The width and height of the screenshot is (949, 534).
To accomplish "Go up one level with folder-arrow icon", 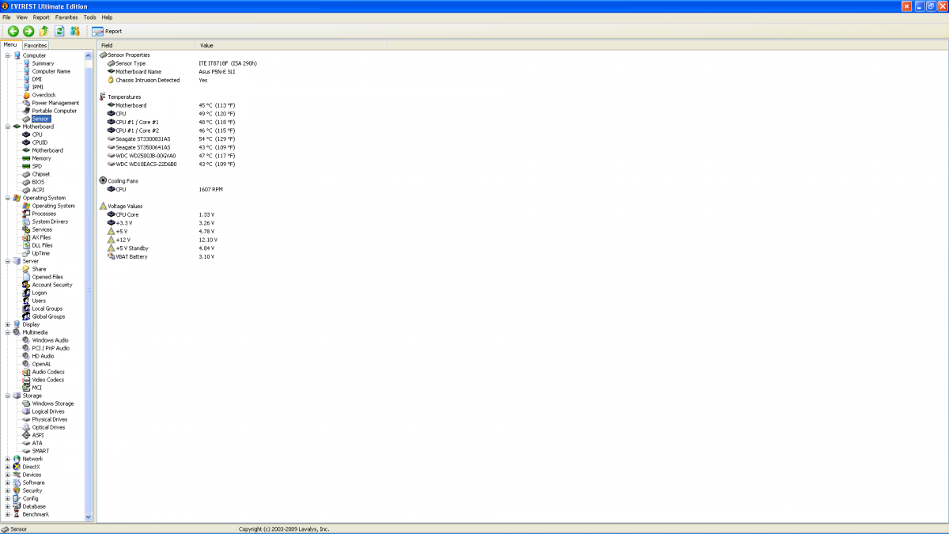I will [44, 31].
